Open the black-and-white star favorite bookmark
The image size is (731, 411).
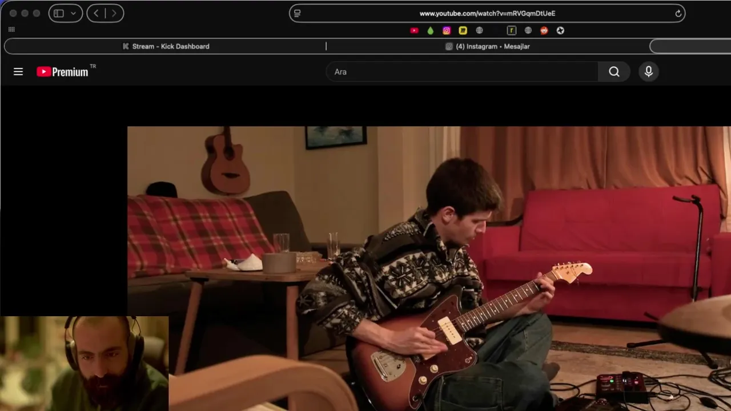coord(560,30)
